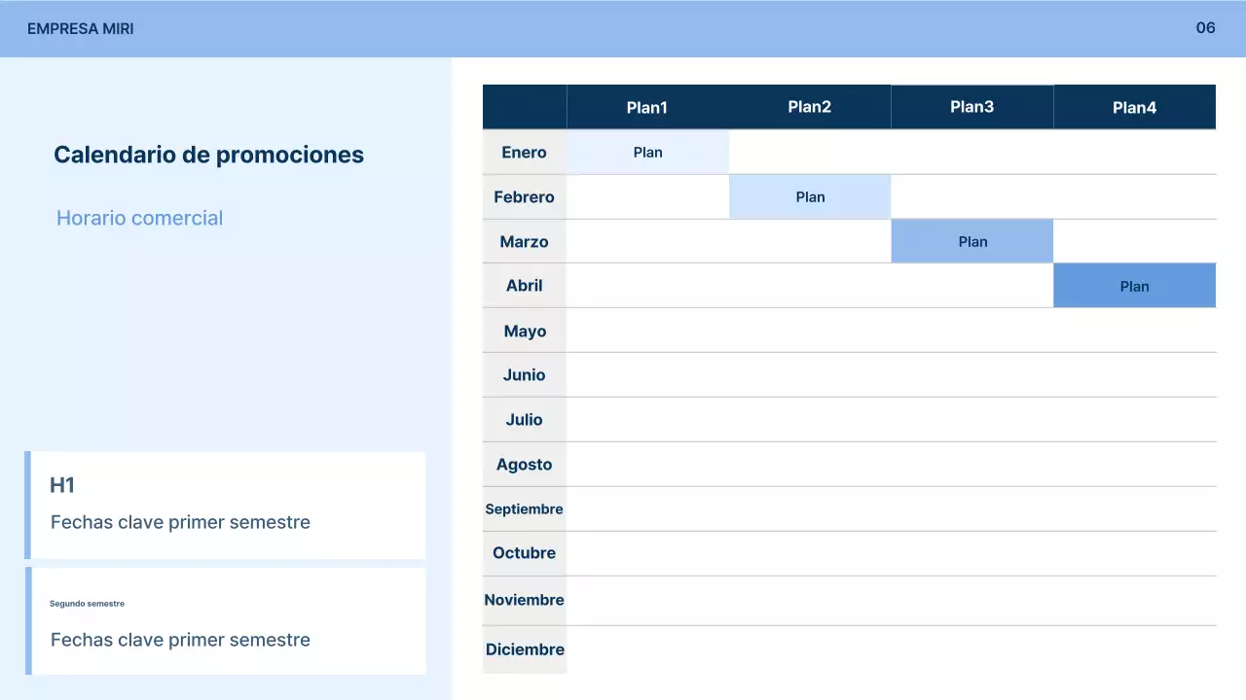Select the dark blue Plan bar for Abril
1246x700 pixels.
1134,285
